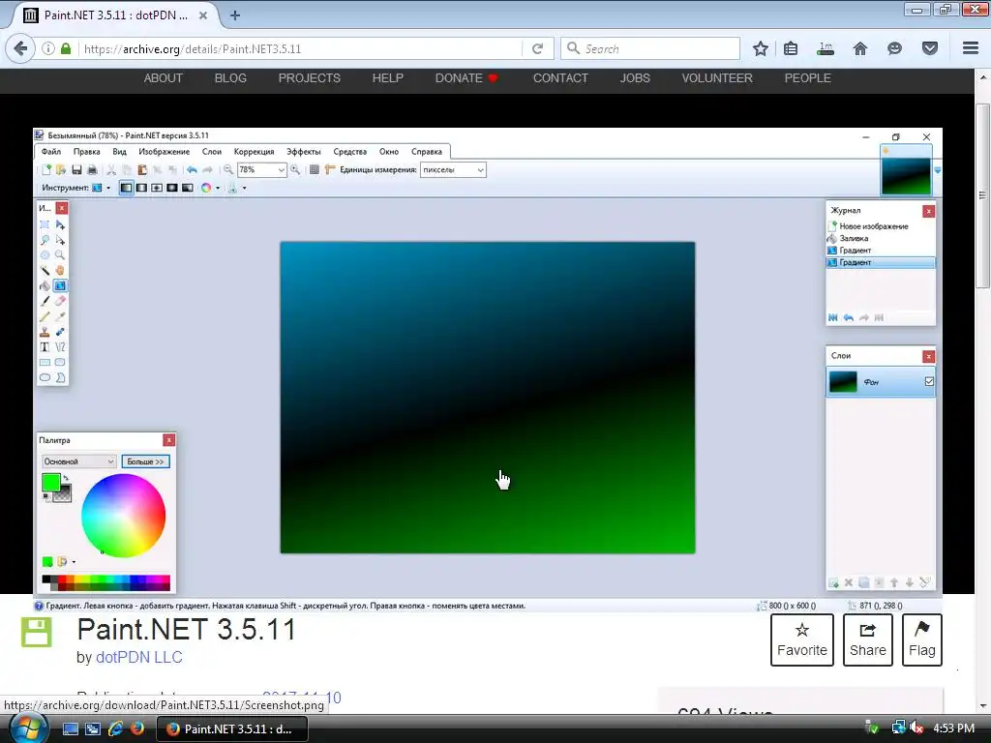Select the Clone Stamp tool

point(45,332)
